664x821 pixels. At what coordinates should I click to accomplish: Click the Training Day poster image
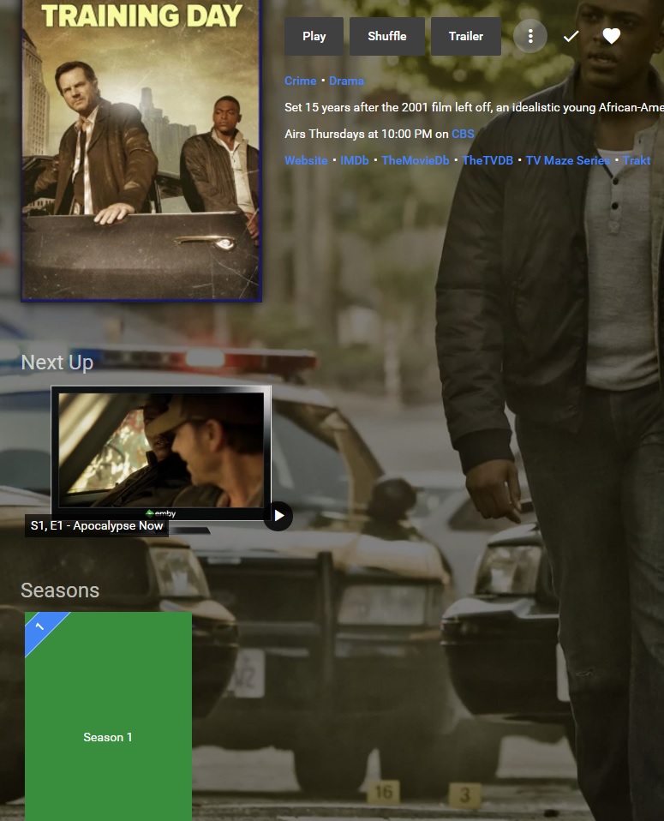click(141, 150)
